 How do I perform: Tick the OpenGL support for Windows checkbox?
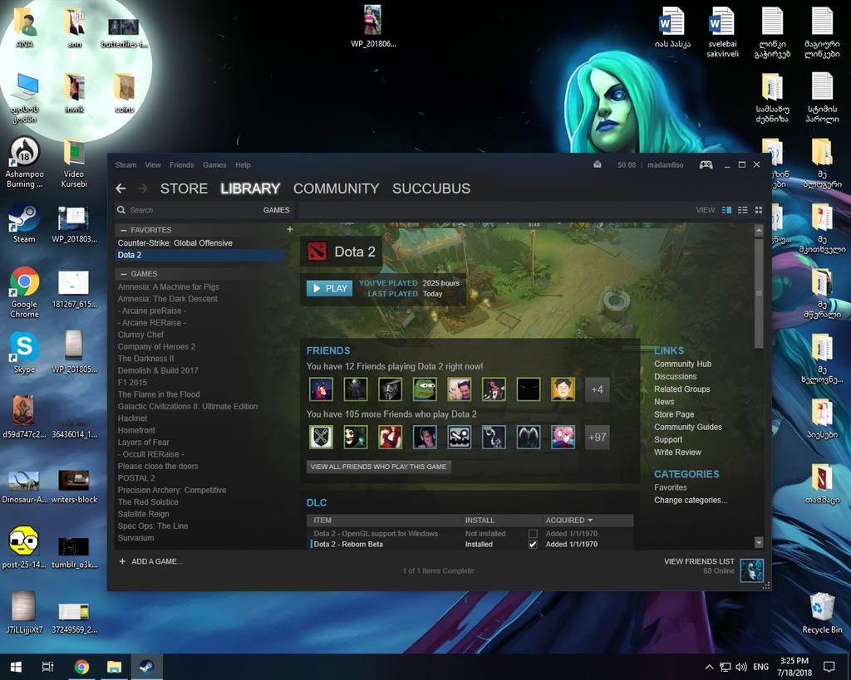pyautogui.click(x=533, y=534)
